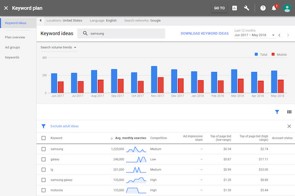The height and width of the screenshot is (196, 295).
Task: Click the samsung keyword search field
Action: (123, 33)
